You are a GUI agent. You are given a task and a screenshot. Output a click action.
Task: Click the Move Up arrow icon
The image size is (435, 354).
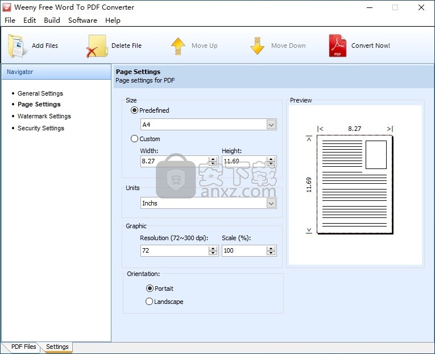(178, 46)
